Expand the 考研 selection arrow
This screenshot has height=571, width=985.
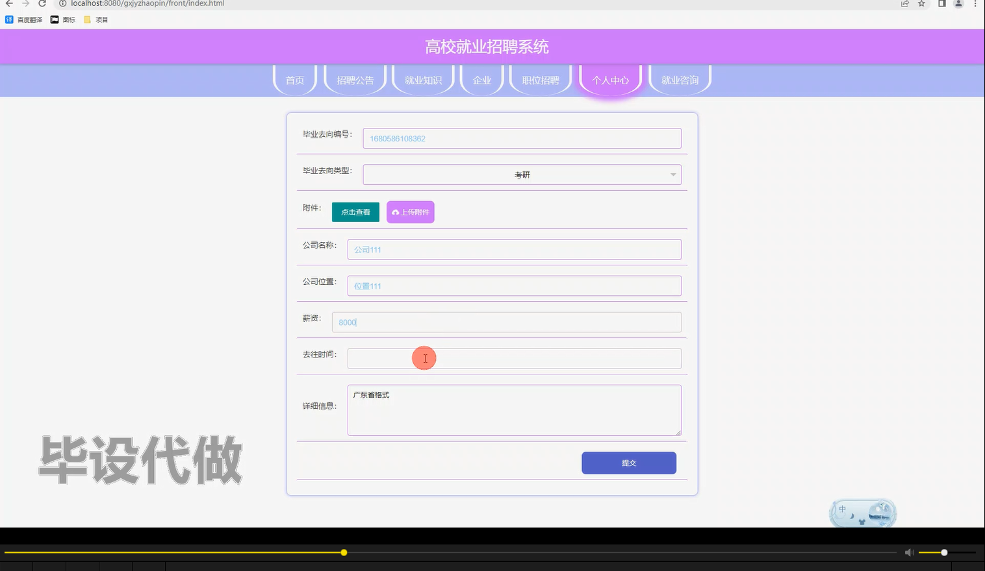[x=673, y=175]
